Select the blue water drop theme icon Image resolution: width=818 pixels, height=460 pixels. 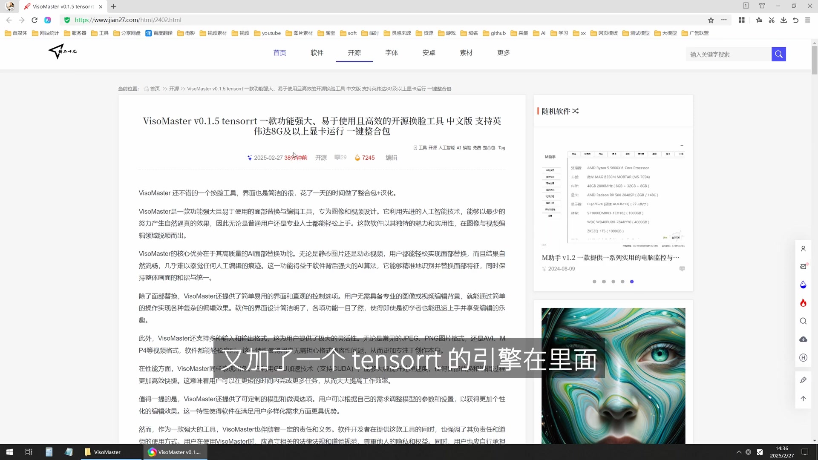pos(803,285)
